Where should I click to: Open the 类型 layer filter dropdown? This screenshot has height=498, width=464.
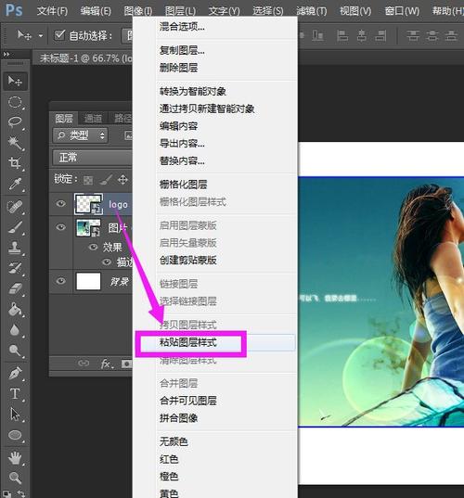click(81, 135)
